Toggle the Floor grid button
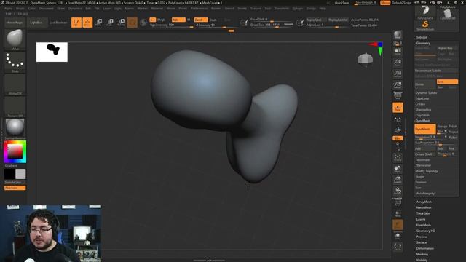466x262 pixels. click(398, 108)
